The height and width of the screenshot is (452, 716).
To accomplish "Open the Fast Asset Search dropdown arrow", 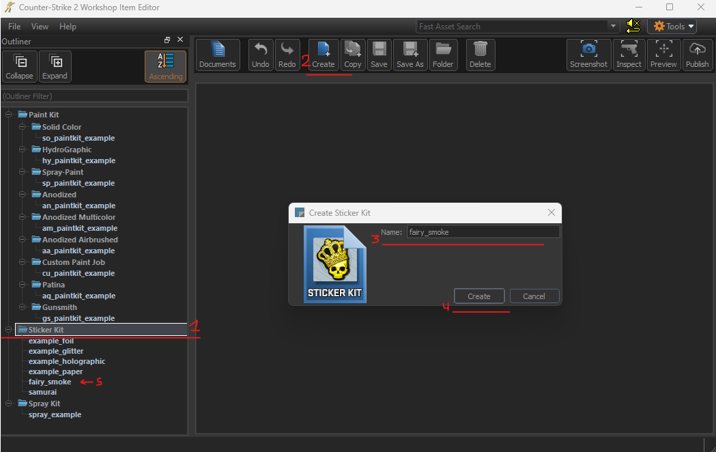I will (613, 27).
